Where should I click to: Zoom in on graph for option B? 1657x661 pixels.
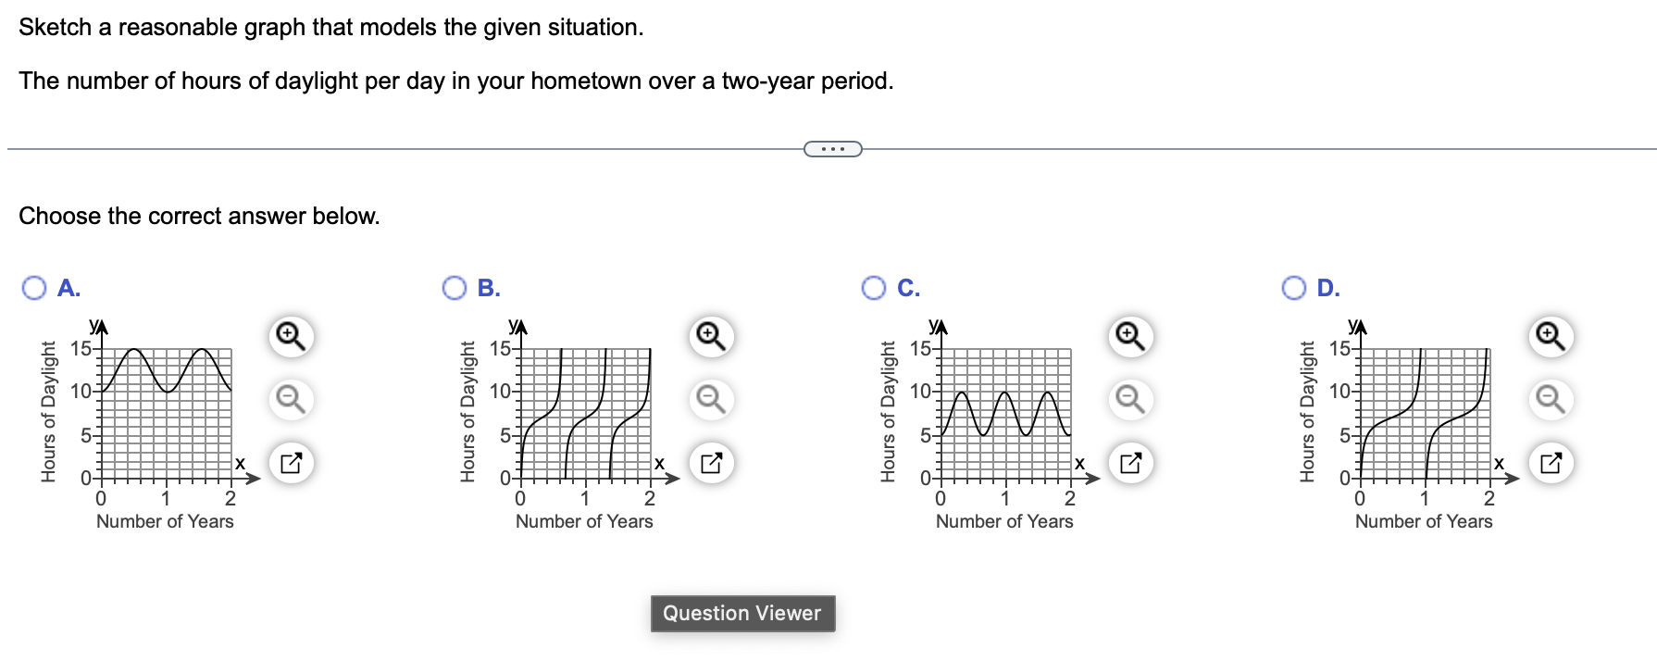pyautogui.click(x=709, y=337)
